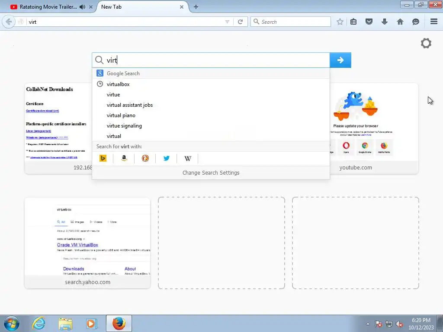Choose virtual assistant jobs suggestion

click(211, 105)
